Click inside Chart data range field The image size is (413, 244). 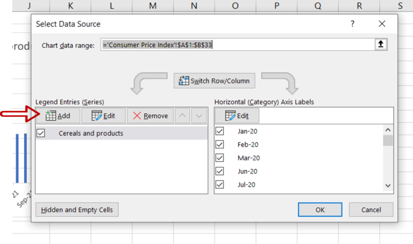(x=237, y=45)
